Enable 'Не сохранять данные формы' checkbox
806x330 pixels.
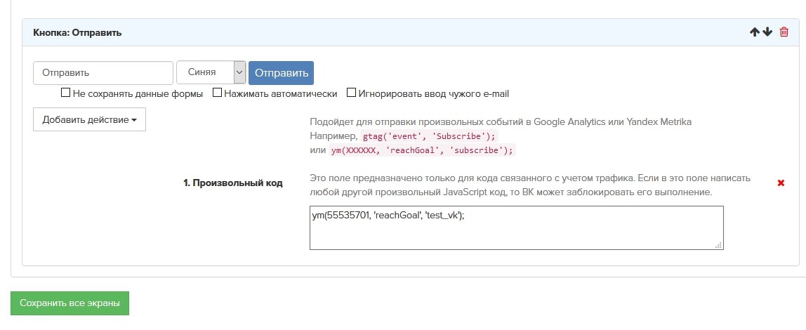pos(66,93)
